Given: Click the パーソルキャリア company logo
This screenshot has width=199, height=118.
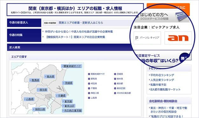Looking at the screenshot, I should click(x=147, y=38).
